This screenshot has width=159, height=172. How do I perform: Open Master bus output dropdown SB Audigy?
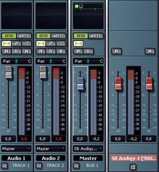[88, 149]
